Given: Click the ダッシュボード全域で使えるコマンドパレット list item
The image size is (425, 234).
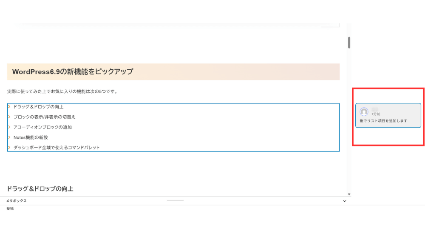Looking at the screenshot, I should point(57,148).
